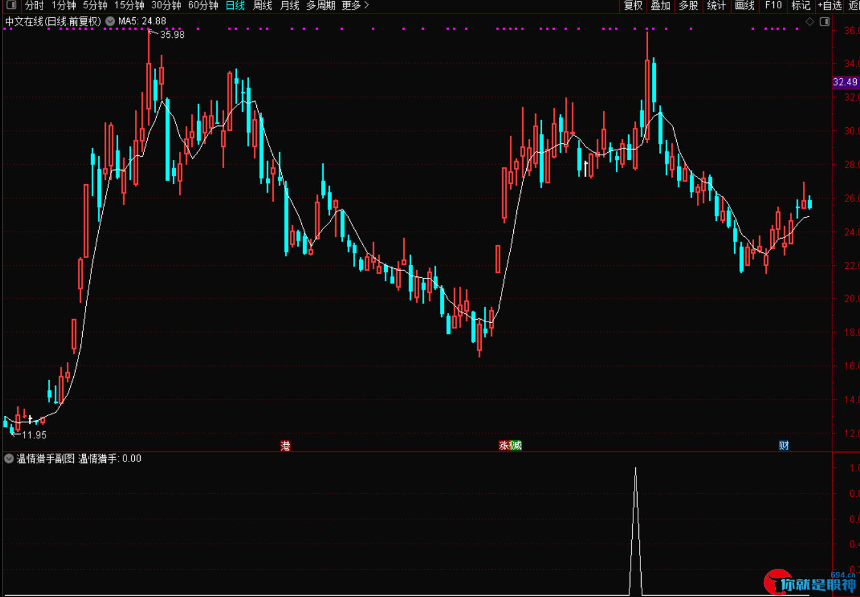Open the 统计 statistics button
Screen dimensions: 860x597
pyautogui.click(x=716, y=5)
